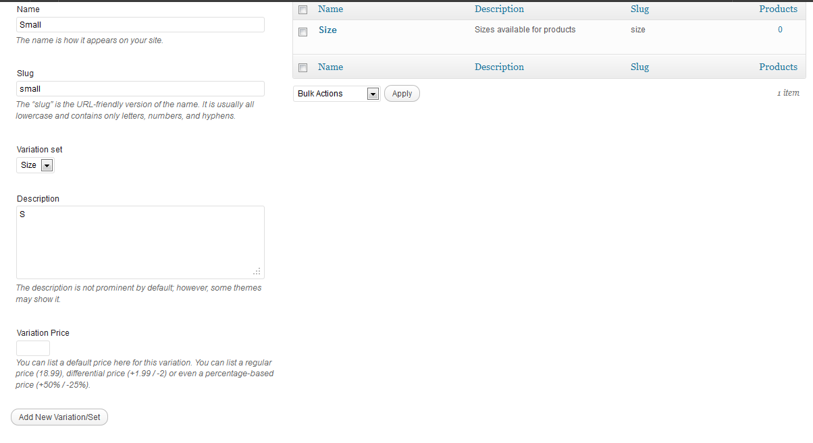Click the Apply button
Screen dimensions: 813x443
pyautogui.click(x=402, y=94)
